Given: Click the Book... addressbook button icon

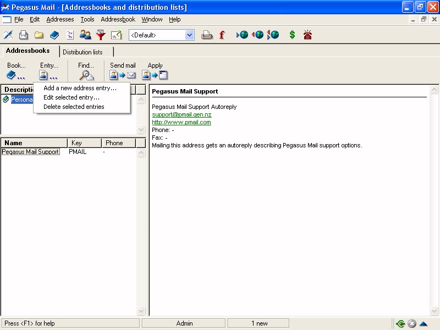Looking at the screenshot, I should [x=16, y=75].
